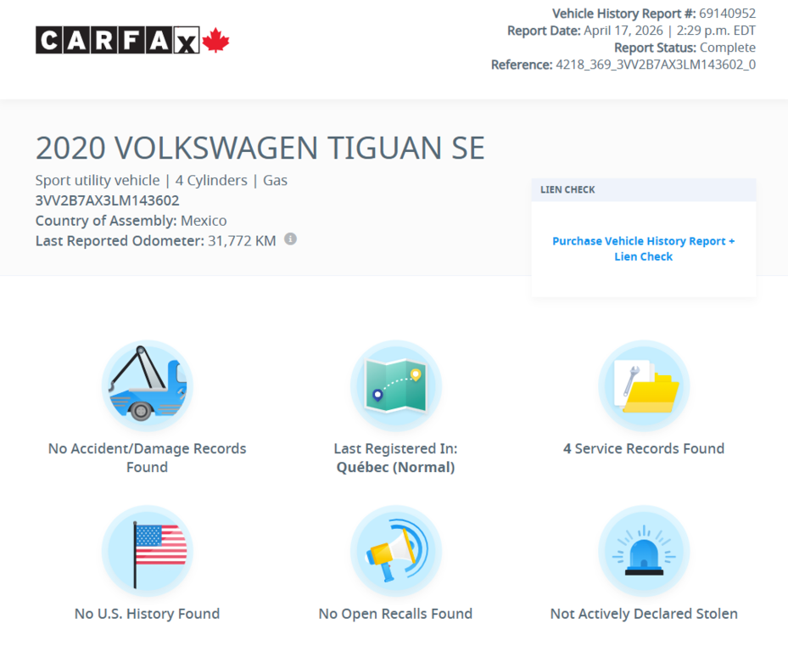Click the No U.S. History Found label
The height and width of the screenshot is (652, 788).
147,614
